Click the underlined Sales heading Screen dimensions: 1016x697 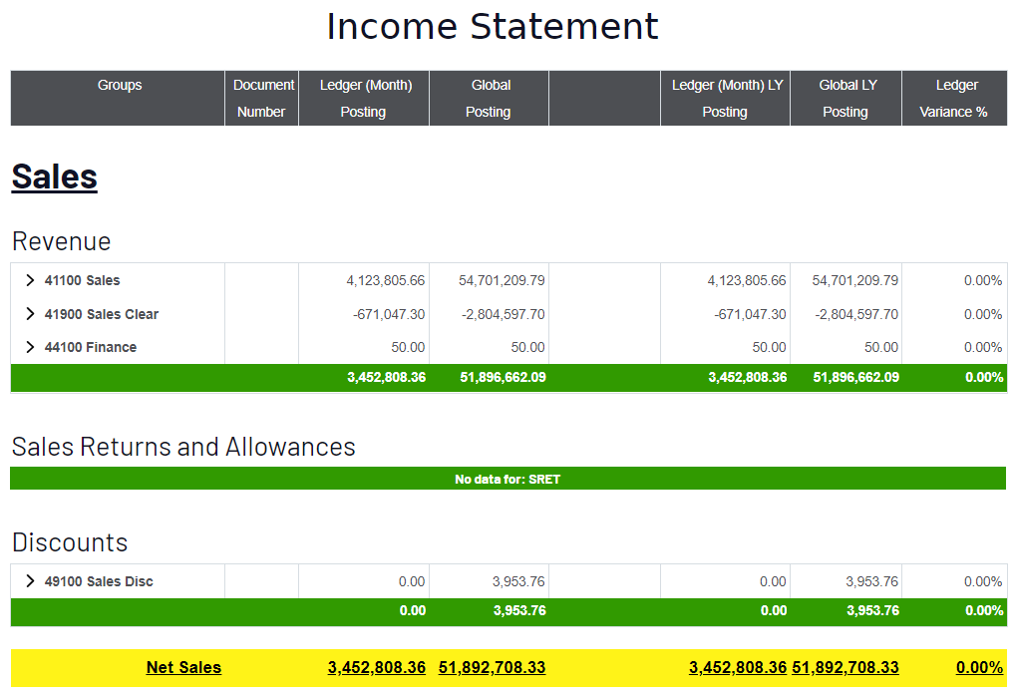55,176
